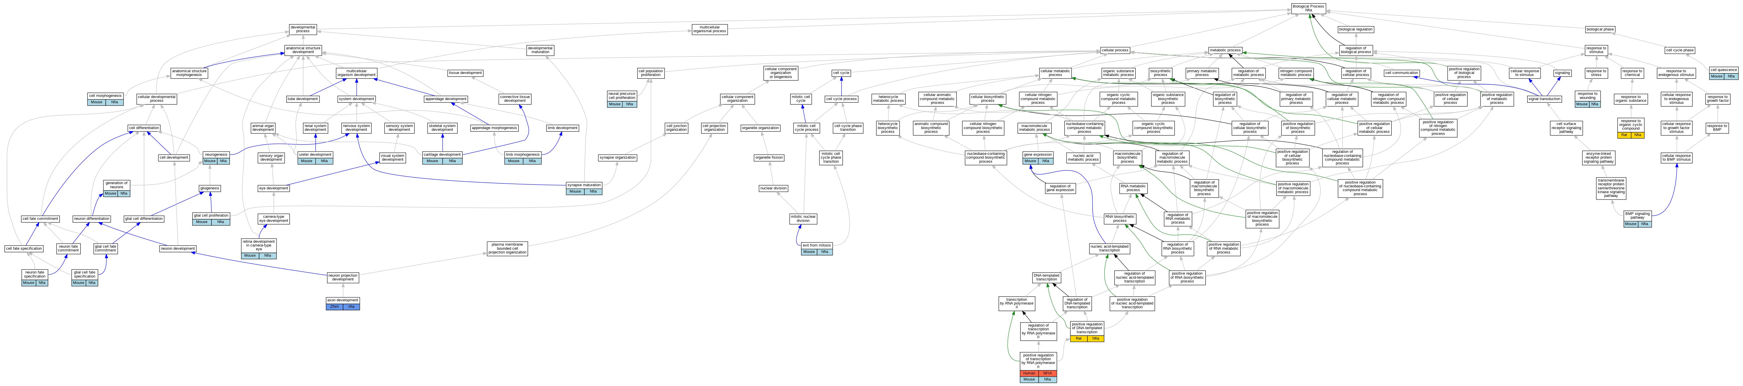Select the 'sensory organ development' node
The width and height of the screenshot is (1743, 386).
pos(271,157)
